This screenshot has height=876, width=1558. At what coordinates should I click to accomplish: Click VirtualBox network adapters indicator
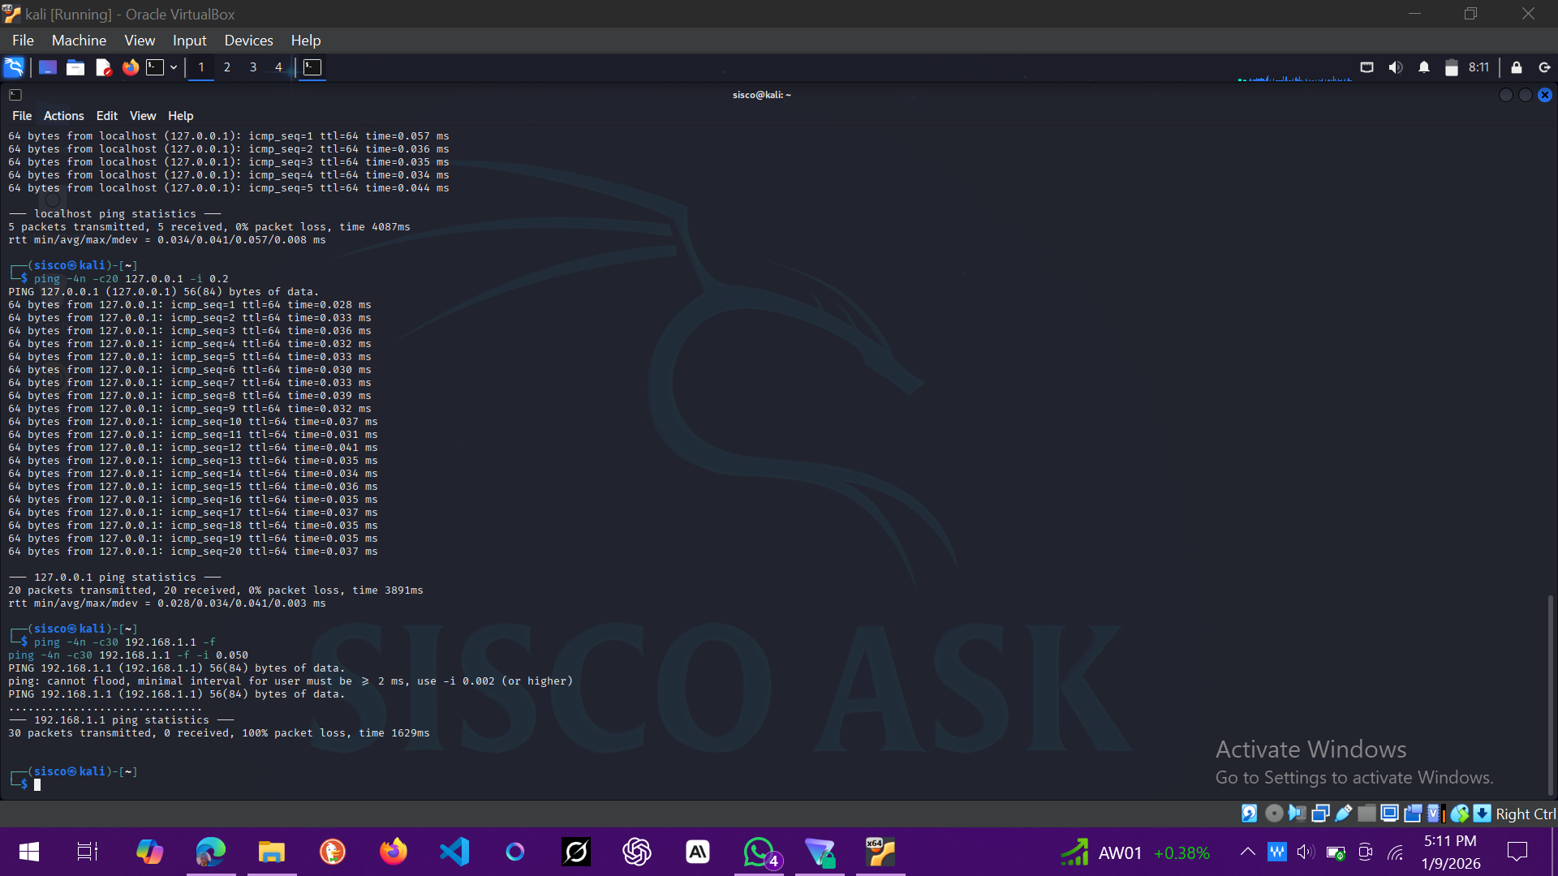[x=1320, y=814]
